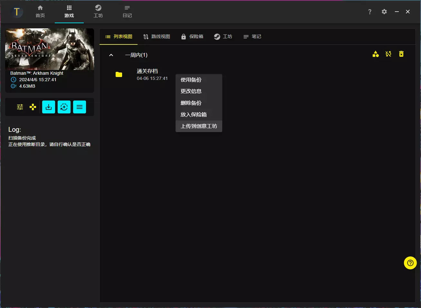The width and height of the screenshot is (421, 308).
Task: Click the 扫描备份完成 log line
Action: point(22,138)
